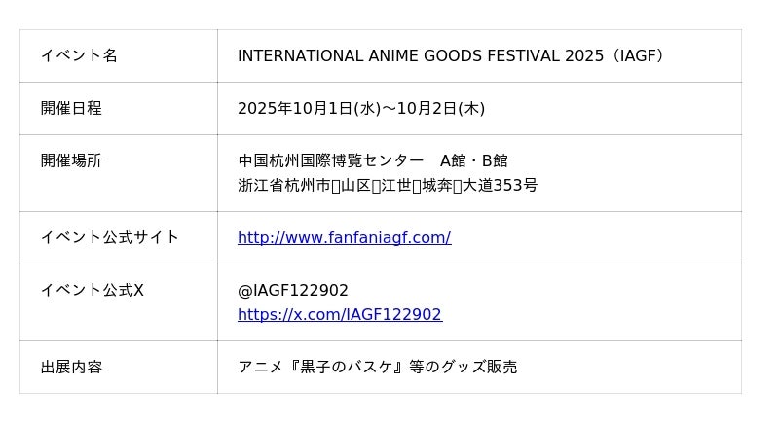Image resolution: width=779 pixels, height=423 pixels.
Task: Select the イベント公式X label cell
Action: click(x=93, y=290)
